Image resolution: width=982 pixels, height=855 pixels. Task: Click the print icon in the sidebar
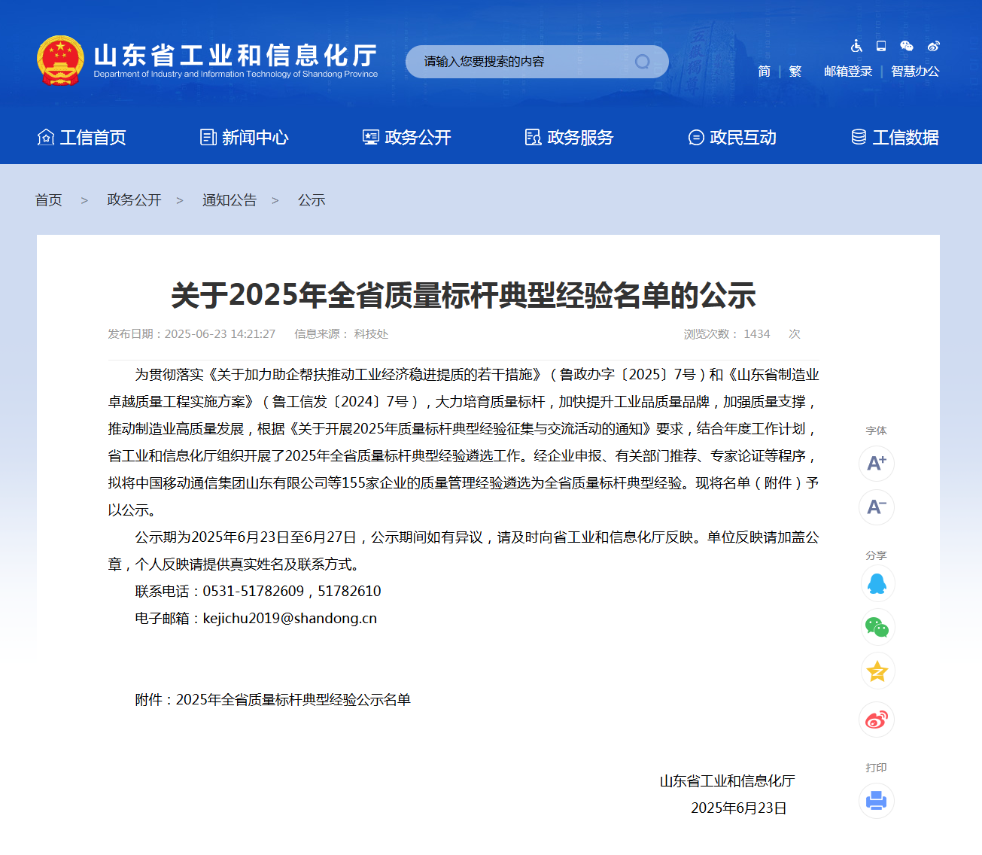click(876, 802)
